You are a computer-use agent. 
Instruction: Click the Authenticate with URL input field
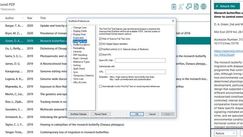coord(135,72)
